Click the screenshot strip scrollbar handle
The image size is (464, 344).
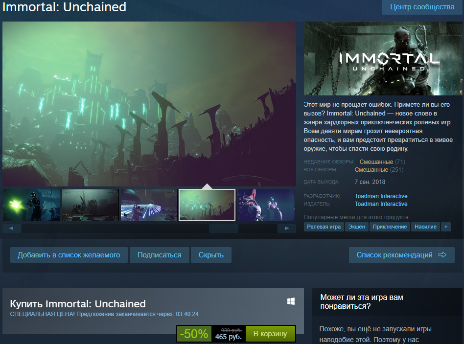(223, 229)
